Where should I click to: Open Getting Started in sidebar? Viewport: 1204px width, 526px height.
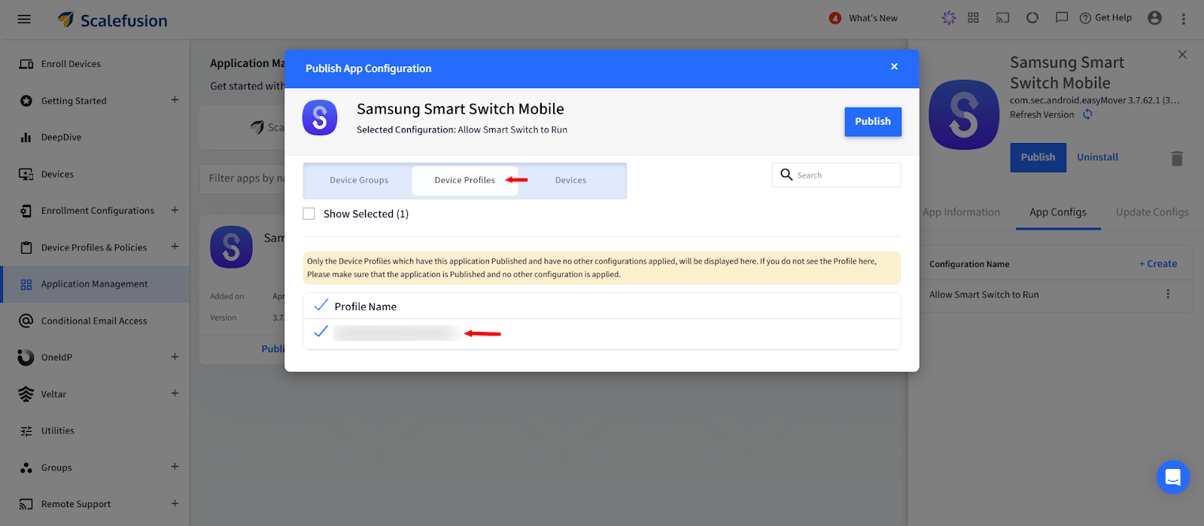[74, 101]
